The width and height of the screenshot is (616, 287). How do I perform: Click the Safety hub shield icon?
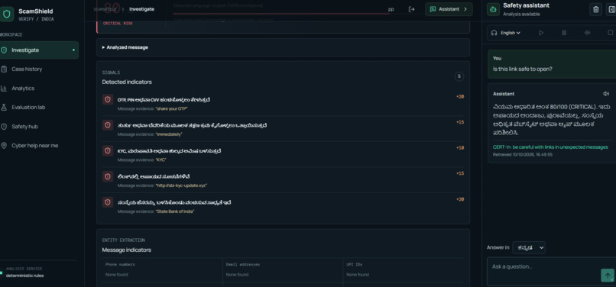(4, 127)
